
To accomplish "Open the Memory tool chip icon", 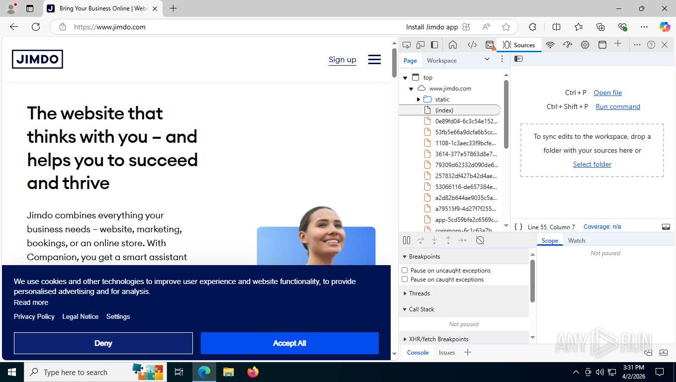I will [x=585, y=45].
